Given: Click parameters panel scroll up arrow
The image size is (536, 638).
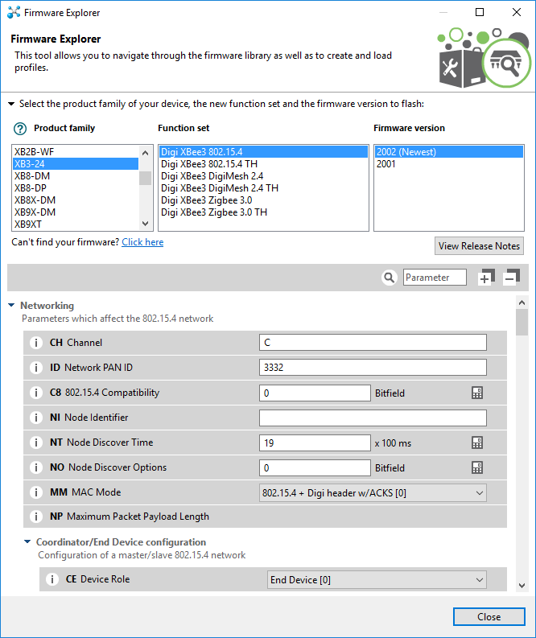Looking at the screenshot, I should pos(522,303).
